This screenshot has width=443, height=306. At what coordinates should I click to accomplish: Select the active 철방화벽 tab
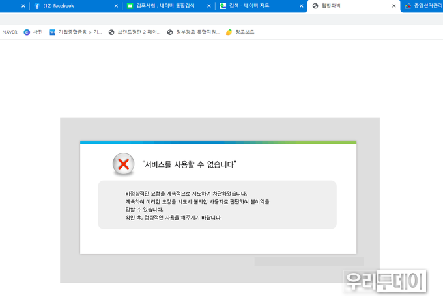tap(354, 6)
